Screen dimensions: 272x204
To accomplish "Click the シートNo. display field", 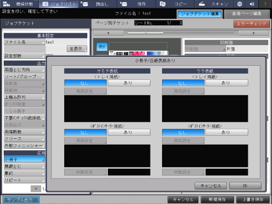I will point(158,23).
